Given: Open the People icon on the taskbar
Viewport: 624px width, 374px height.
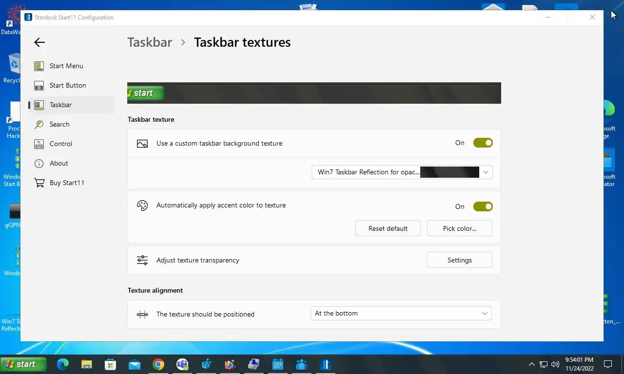Looking at the screenshot, I should pos(302,364).
